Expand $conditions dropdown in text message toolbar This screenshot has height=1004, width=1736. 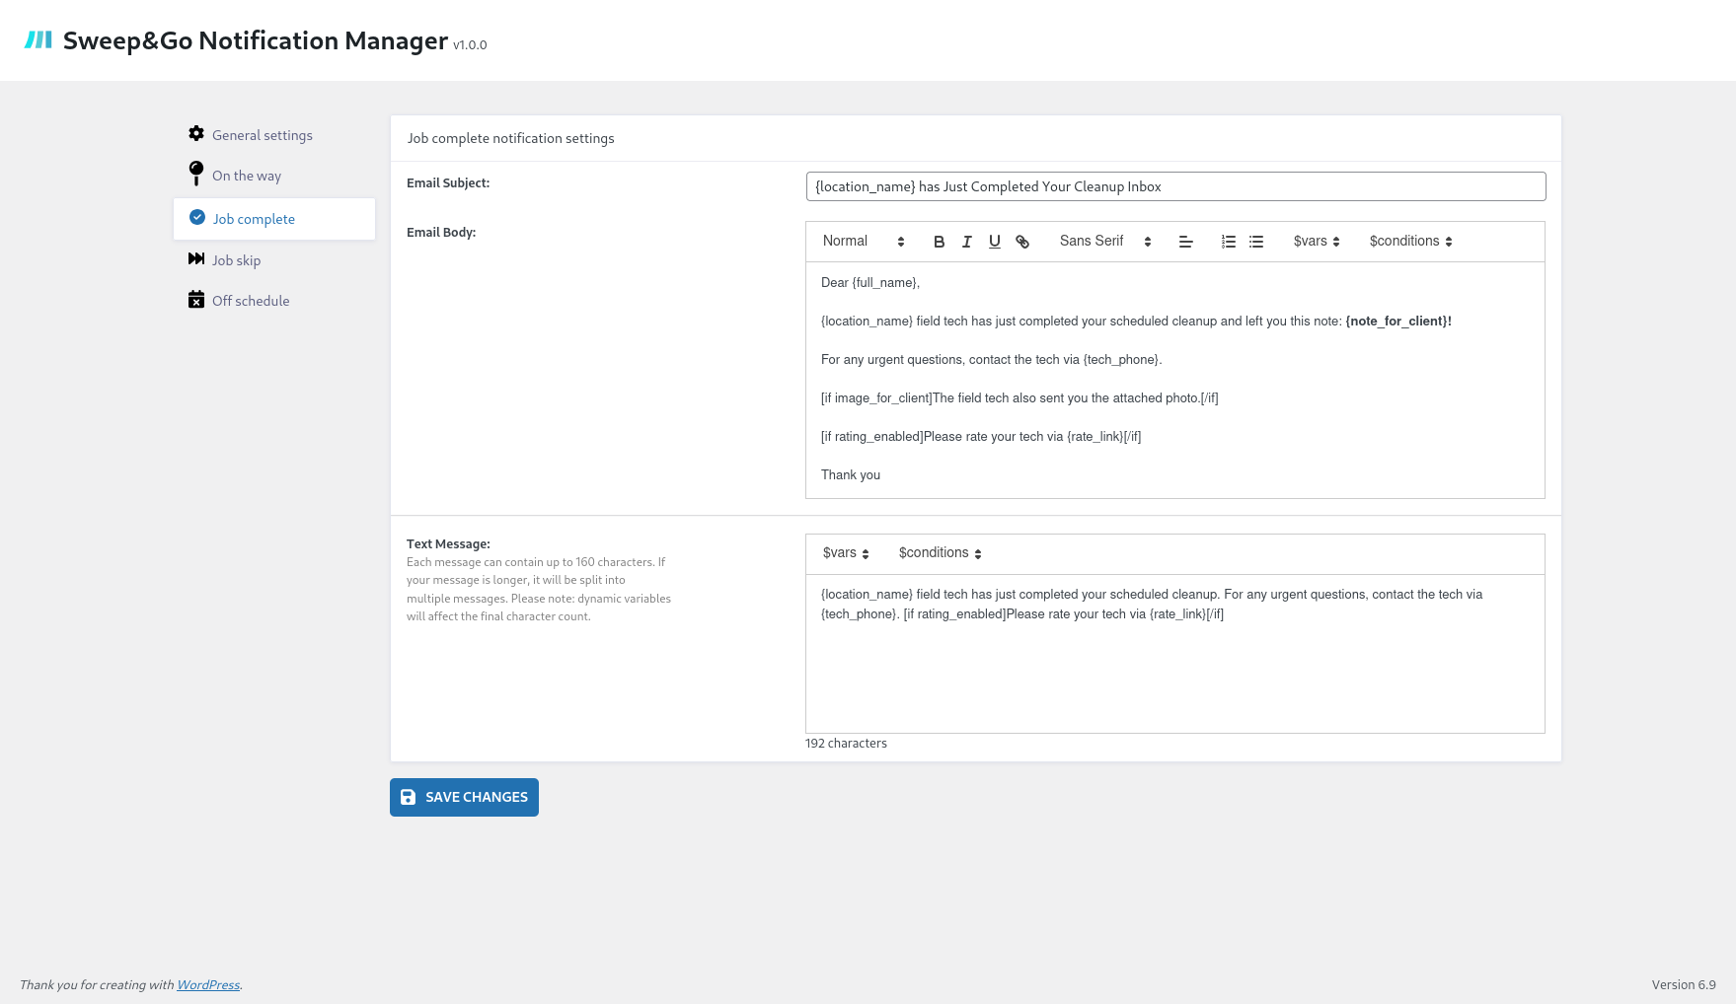click(939, 553)
